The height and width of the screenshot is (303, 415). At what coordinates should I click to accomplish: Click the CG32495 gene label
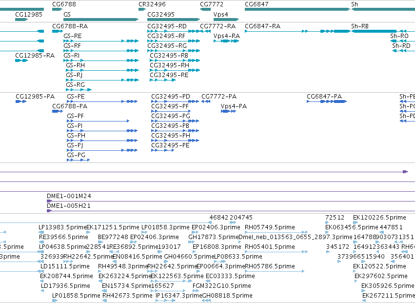[161, 14]
